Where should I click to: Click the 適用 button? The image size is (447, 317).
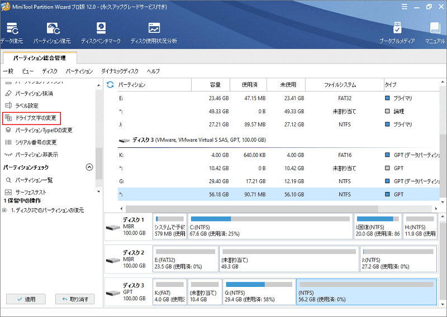point(26,299)
